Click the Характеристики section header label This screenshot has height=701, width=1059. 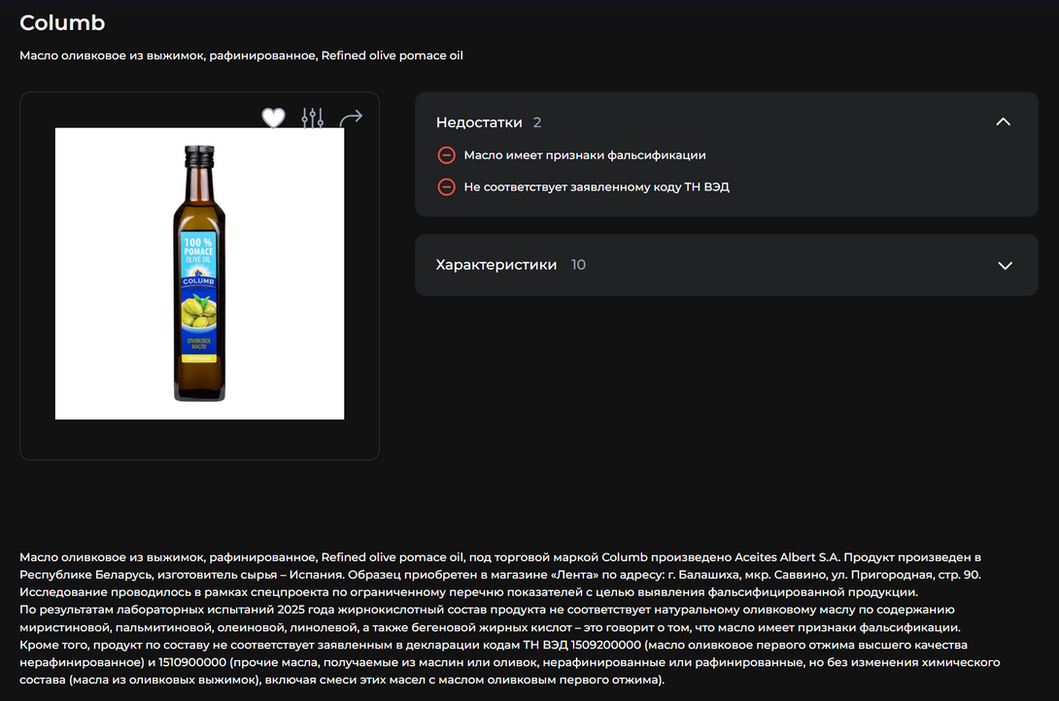(x=495, y=265)
